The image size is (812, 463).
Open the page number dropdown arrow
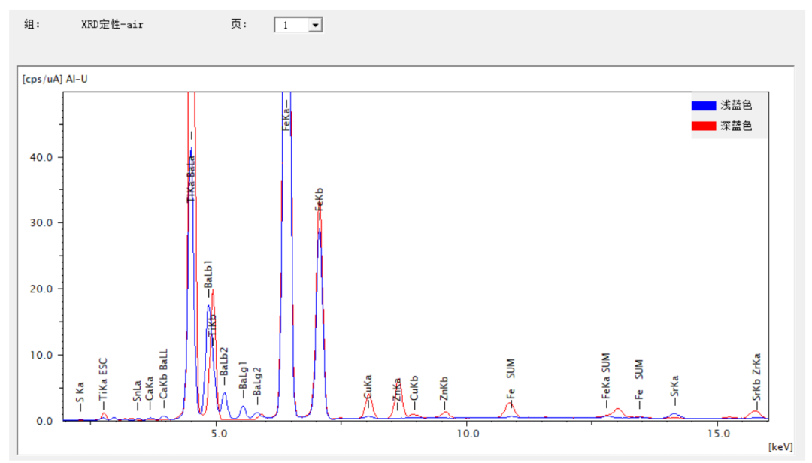tap(315, 25)
